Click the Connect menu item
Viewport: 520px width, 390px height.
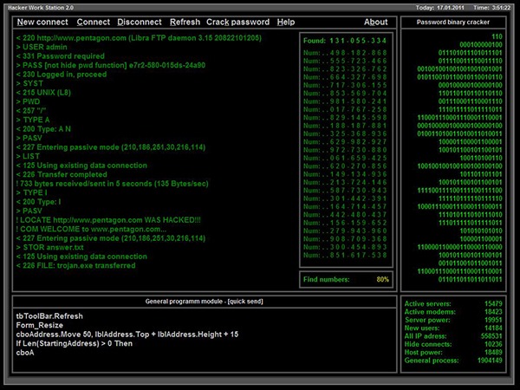pos(93,22)
